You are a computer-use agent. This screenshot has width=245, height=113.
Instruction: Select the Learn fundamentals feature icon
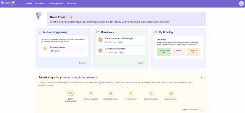point(71,93)
